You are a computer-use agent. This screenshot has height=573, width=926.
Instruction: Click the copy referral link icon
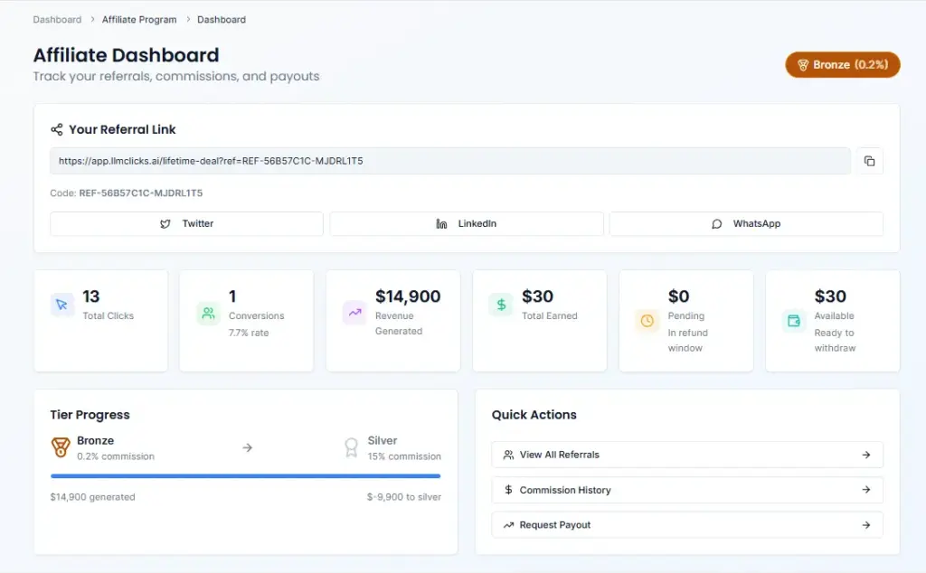(869, 161)
